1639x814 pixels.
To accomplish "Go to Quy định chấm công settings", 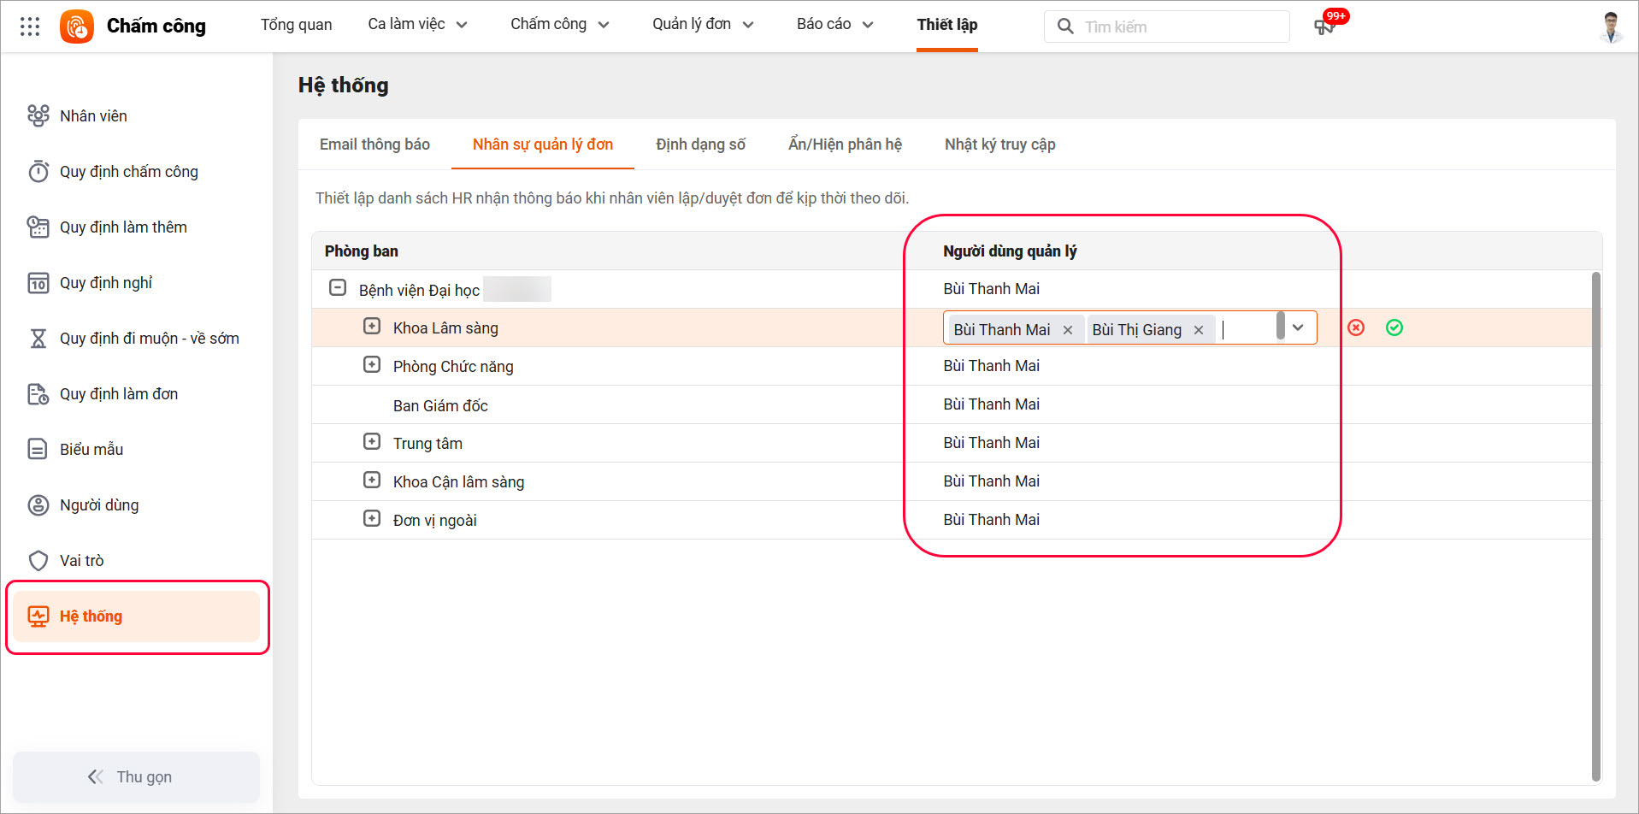I will coord(128,172).
